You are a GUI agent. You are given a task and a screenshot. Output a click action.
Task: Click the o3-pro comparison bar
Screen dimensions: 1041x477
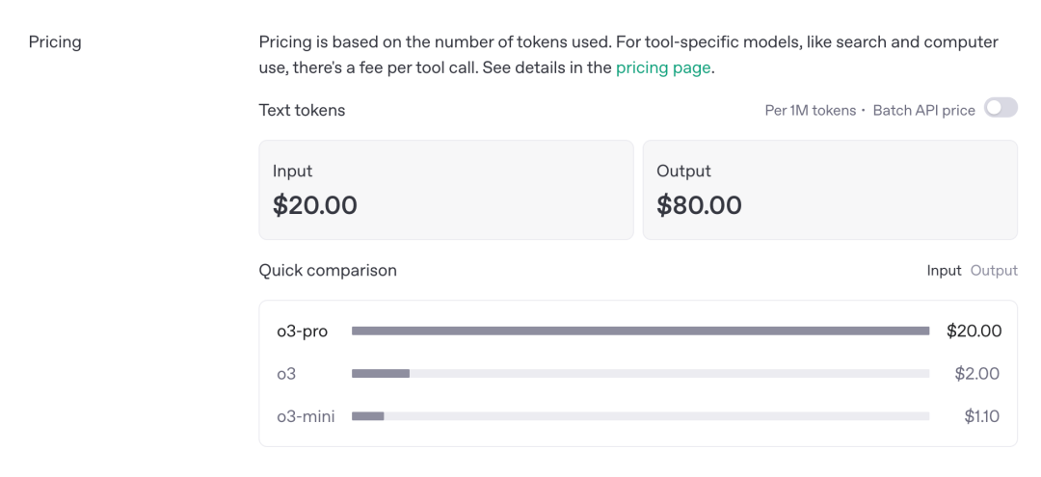click(x=640, y=331)
